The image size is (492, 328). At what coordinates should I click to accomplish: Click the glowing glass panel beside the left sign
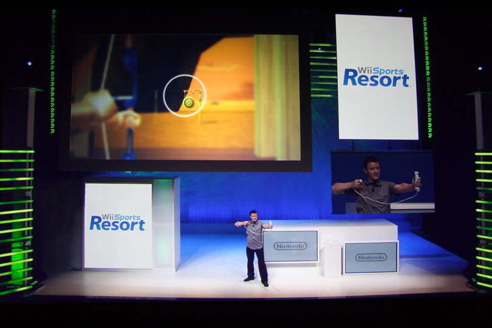coord(164,223)
